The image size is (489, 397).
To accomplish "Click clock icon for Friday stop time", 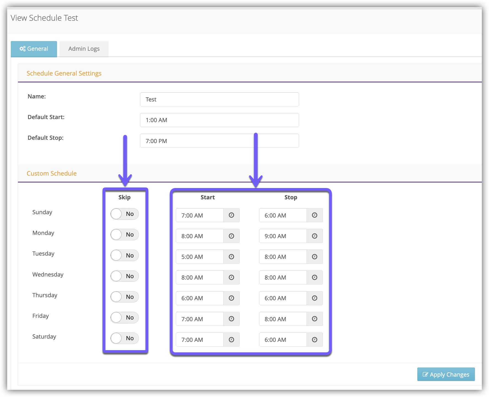I will (x=315, y=319).
